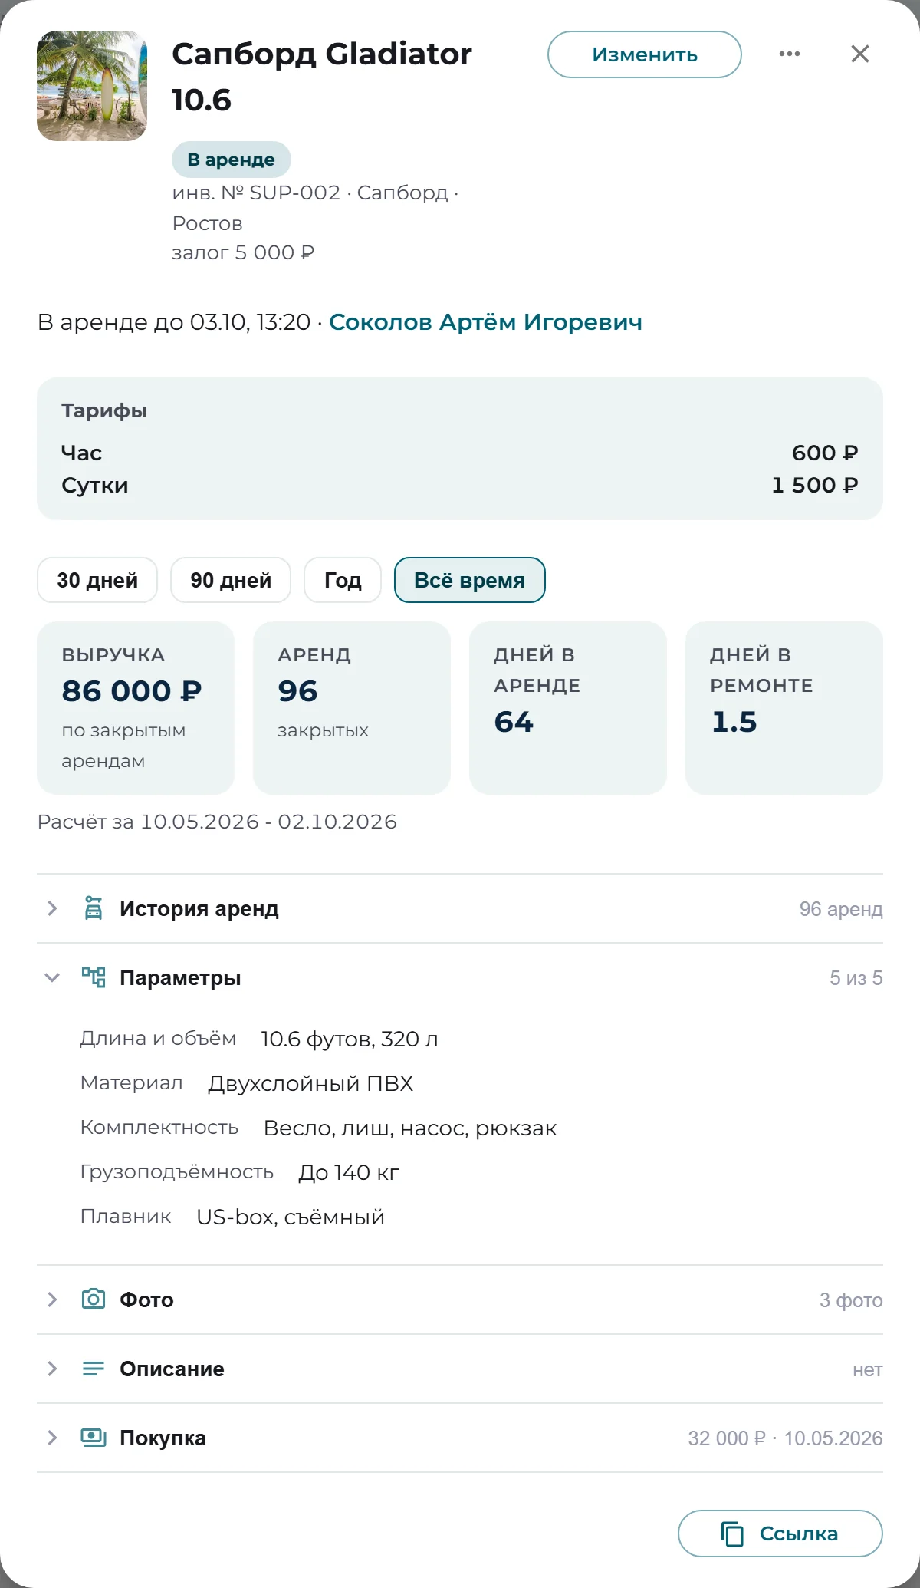This screenshot has height=1588, width=920.
Task: Click the История аренд list icon
Action: click(x=94, y=908)
